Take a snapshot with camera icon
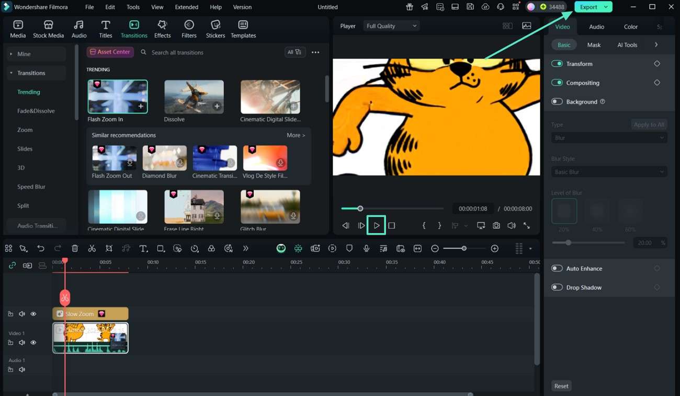 (496, 226)
